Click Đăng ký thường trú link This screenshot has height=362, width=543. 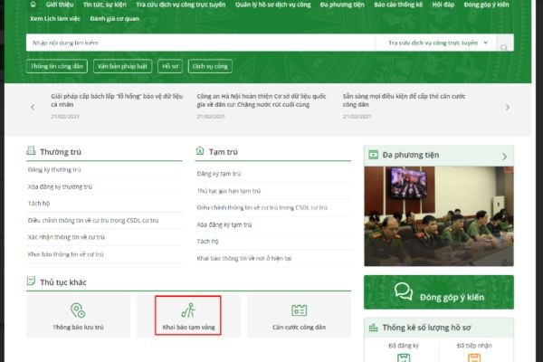[x=54, y=169]
